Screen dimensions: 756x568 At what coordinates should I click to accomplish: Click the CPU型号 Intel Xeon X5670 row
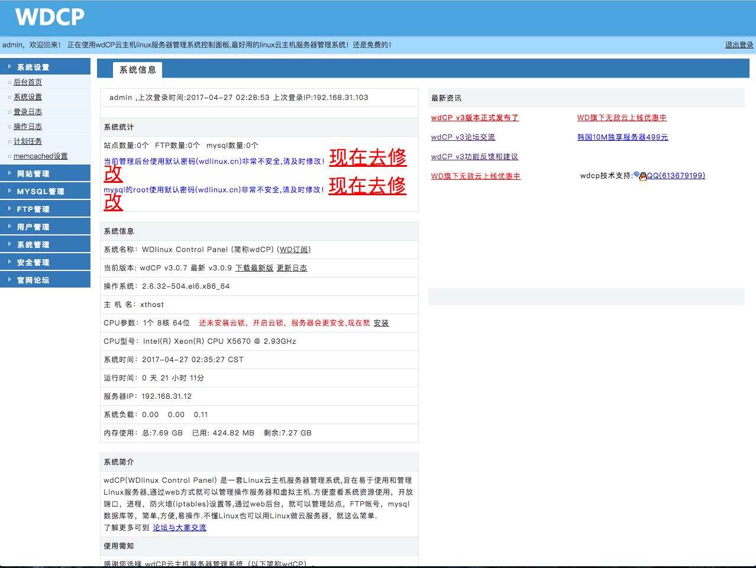click(259, 341)
